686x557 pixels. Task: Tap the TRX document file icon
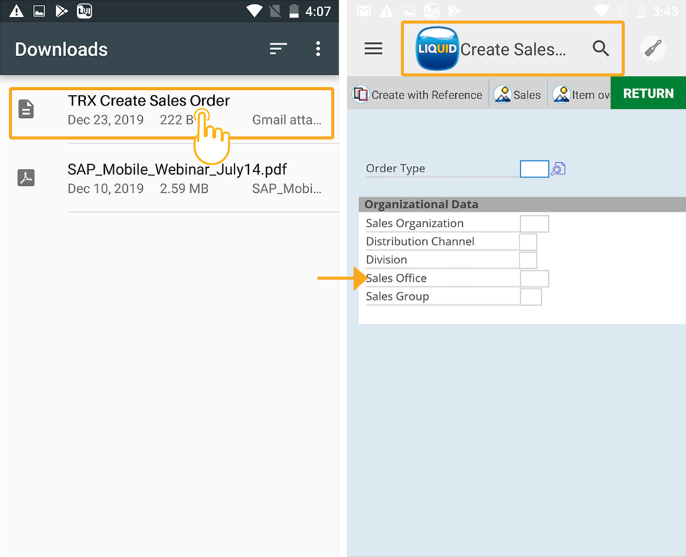[x=26, y=109]
